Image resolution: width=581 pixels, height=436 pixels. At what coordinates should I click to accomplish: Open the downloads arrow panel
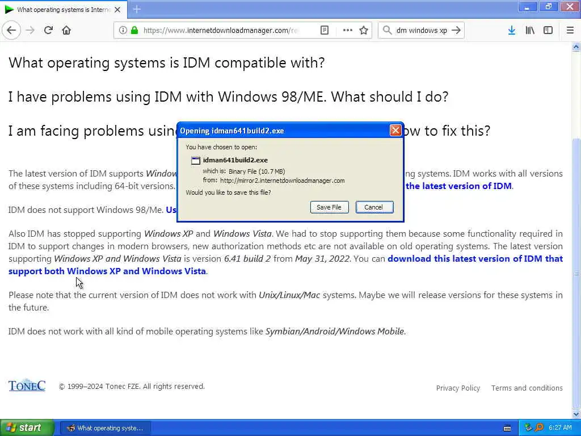(512, 31)
